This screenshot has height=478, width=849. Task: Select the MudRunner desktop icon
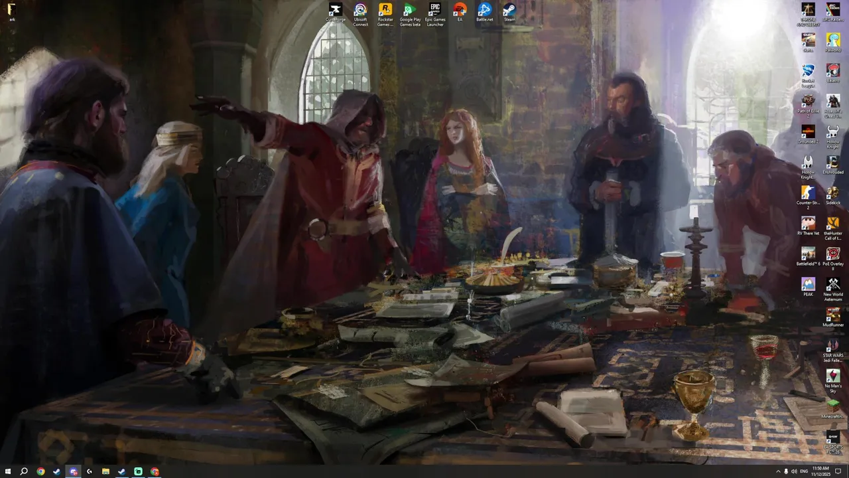(833, 318)
